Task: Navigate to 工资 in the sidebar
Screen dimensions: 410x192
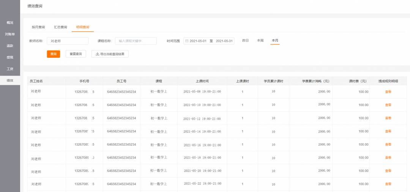Action: pos(10,69)
